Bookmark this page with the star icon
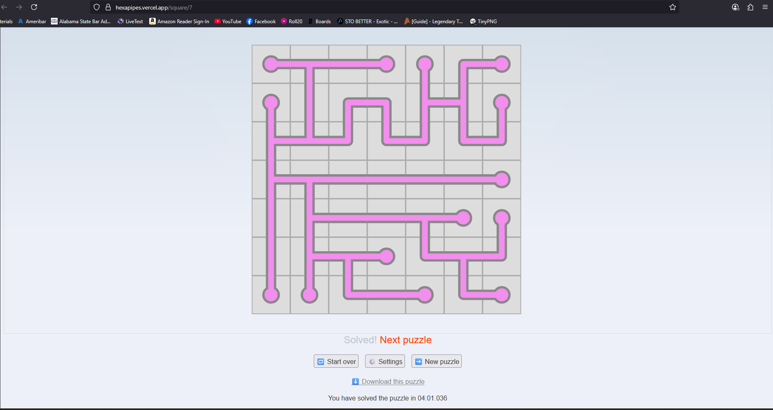The image size is (773, 410). tap(672, 7)
